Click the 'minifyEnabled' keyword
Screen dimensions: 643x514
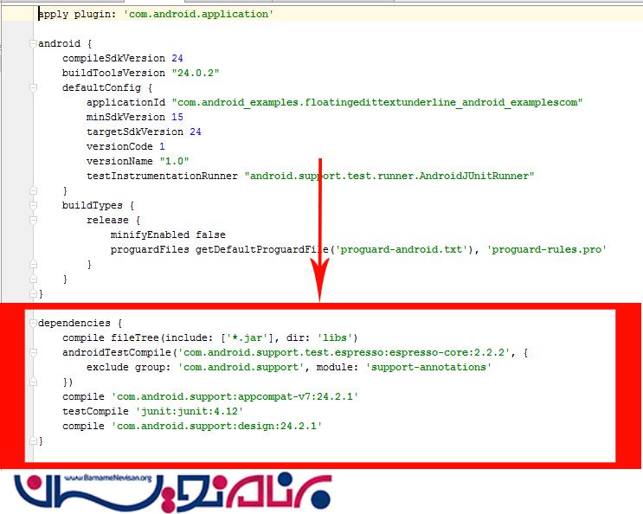(150, 235)
